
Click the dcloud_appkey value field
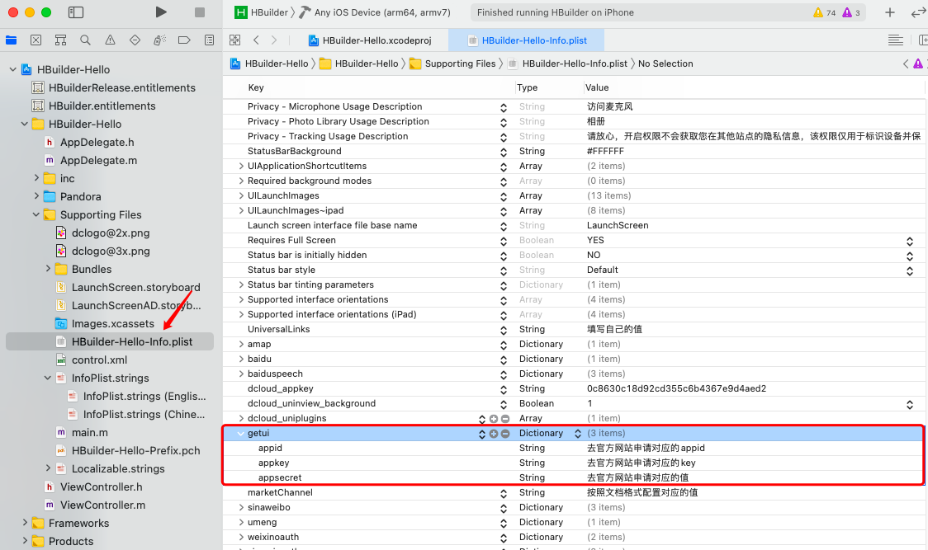click(676, 388)
